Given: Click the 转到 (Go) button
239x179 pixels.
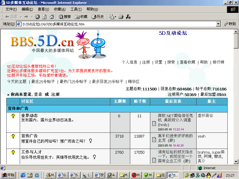Looking at the screenshot, I should (x=230, y=24).
